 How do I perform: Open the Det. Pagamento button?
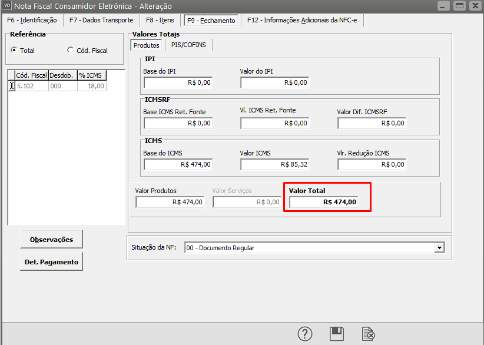(52, 262)
